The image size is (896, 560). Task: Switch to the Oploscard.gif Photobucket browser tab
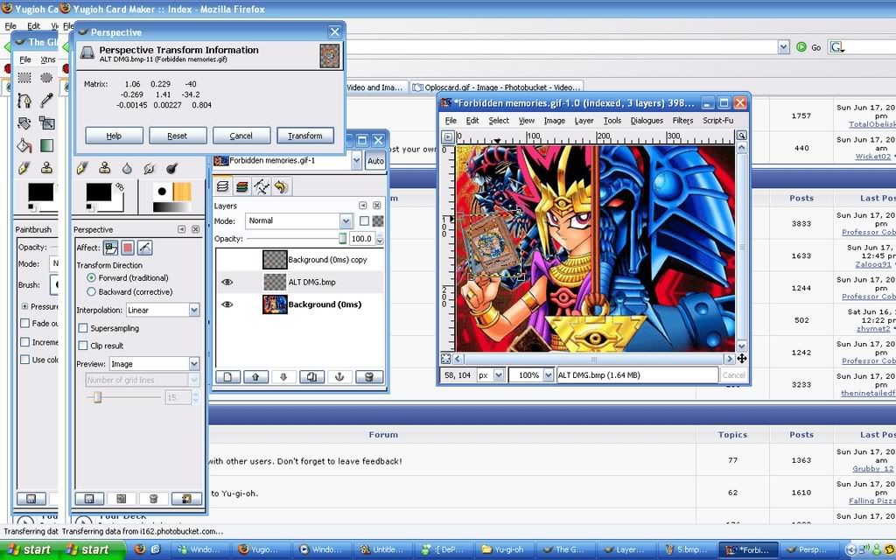click(x=497, y=87)
